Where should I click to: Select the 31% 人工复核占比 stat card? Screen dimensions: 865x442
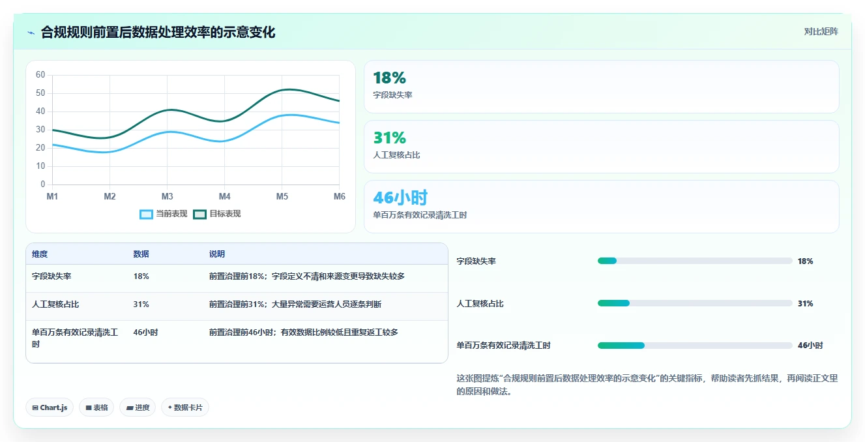601,147
